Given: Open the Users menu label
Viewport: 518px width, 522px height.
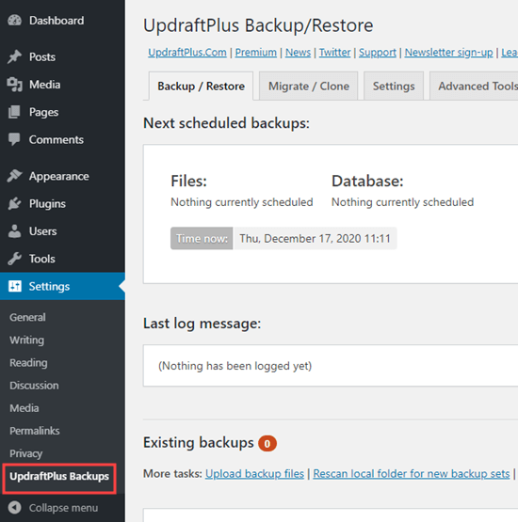Looking at the screenshot, I should (x=42, y=231).
